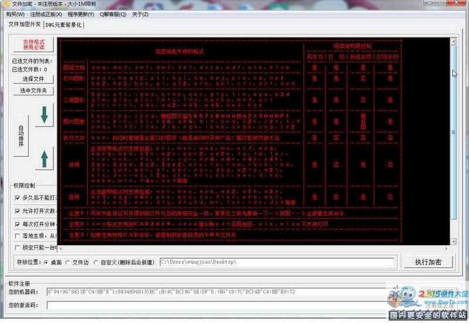Select the 文件边 storage location radio
This screenshot has height=323, width=469.
click(68, 262)
